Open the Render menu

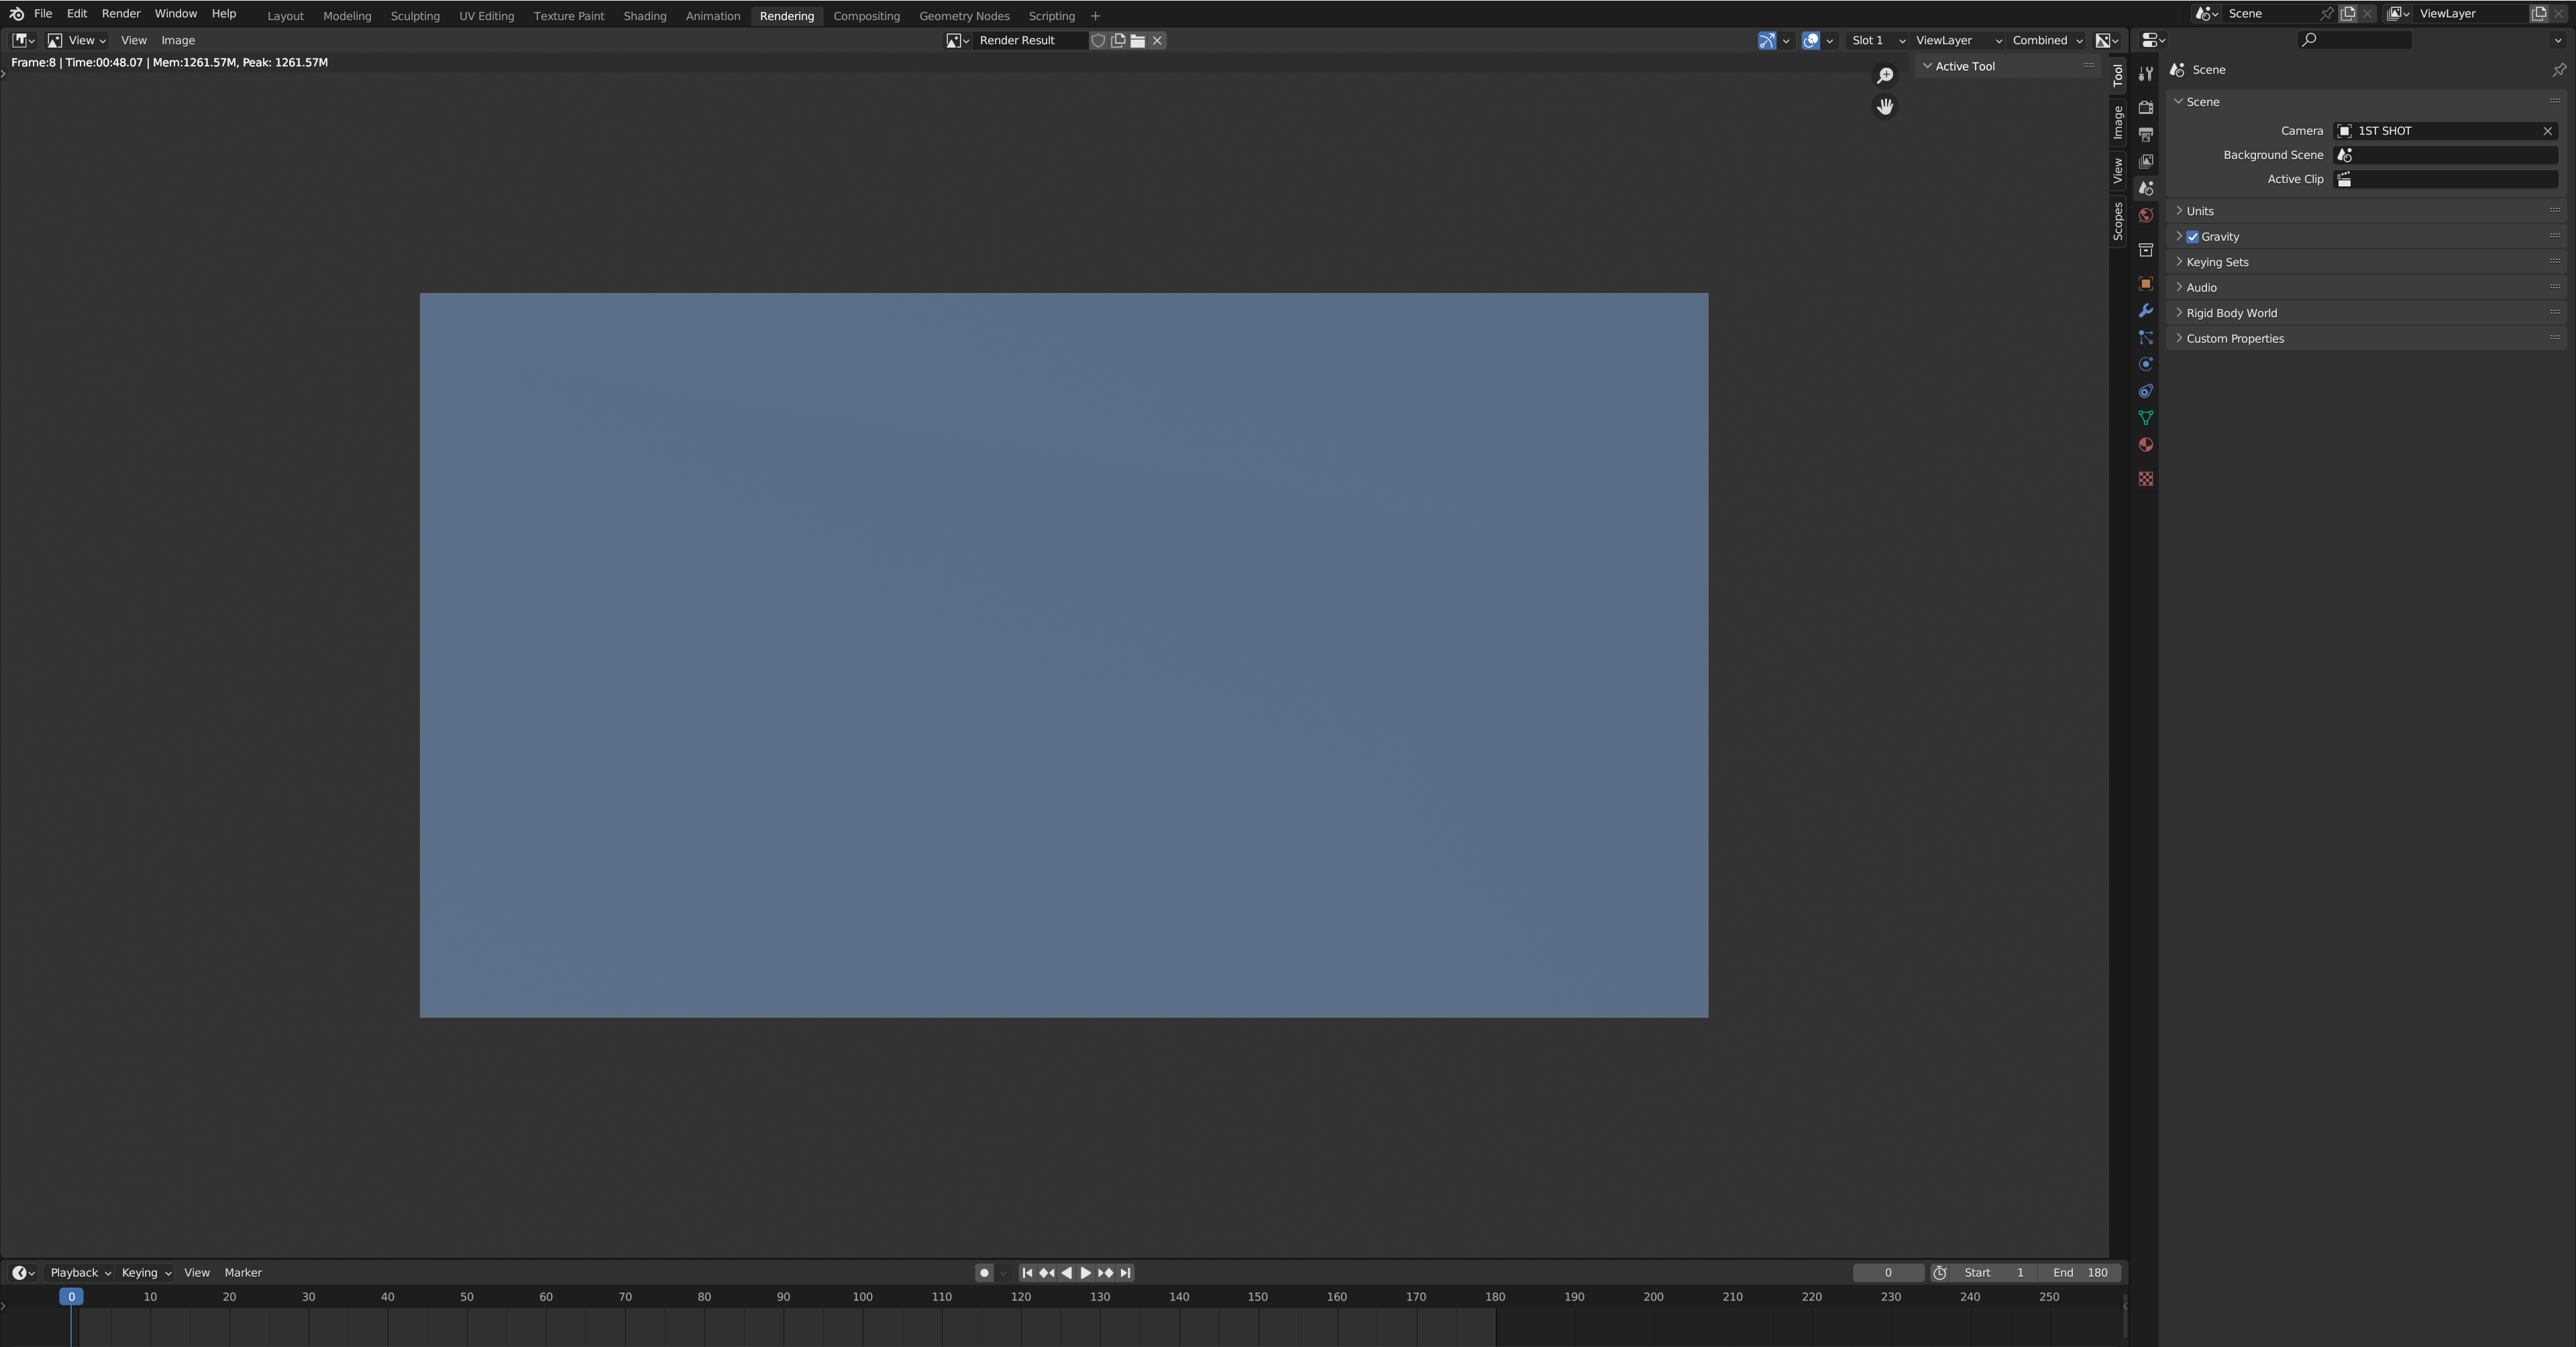coord(121,14)
